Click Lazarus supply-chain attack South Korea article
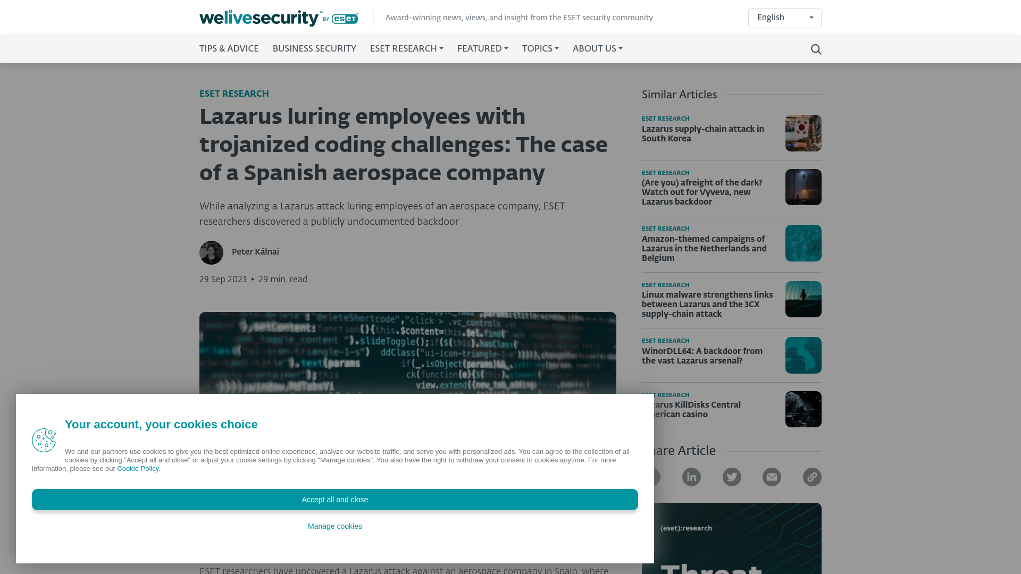Image resolution: width=1021 pixels, height=574 pixels. point(702,134)
